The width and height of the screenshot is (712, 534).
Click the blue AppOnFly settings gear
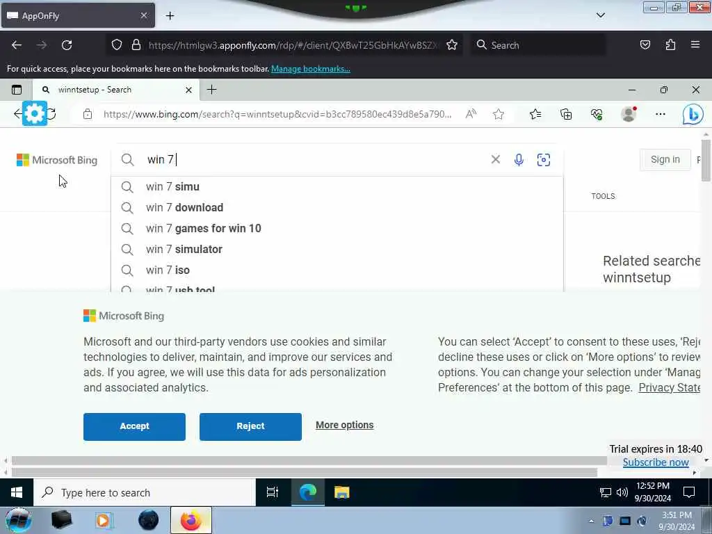pyautogui.click(x=35, y=113)
